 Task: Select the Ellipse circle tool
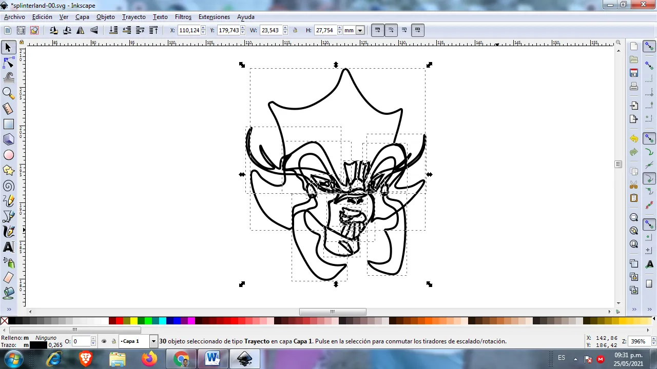coord(8,155)
